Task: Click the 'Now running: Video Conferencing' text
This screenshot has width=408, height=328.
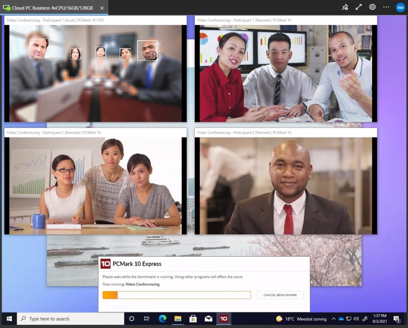Action: (131, 284)
